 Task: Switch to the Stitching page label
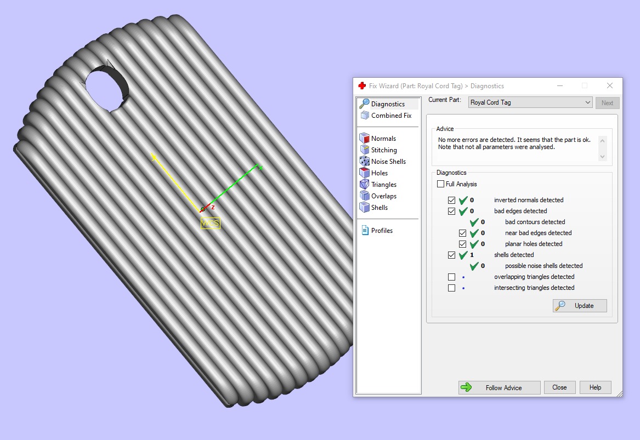pyautogui.click(x=384, y=150)
